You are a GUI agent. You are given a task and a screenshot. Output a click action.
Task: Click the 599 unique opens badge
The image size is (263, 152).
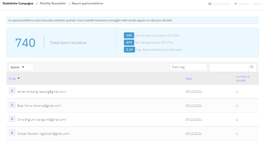tap(129, 36)
